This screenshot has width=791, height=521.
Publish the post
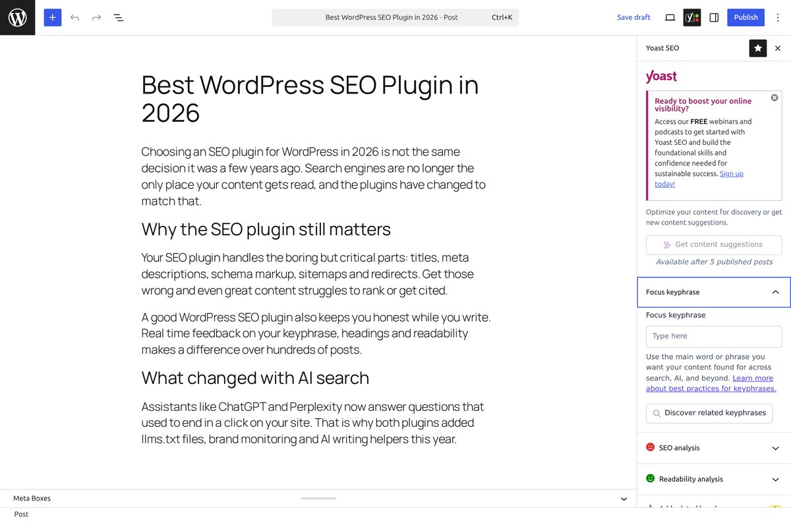point(746,17)
